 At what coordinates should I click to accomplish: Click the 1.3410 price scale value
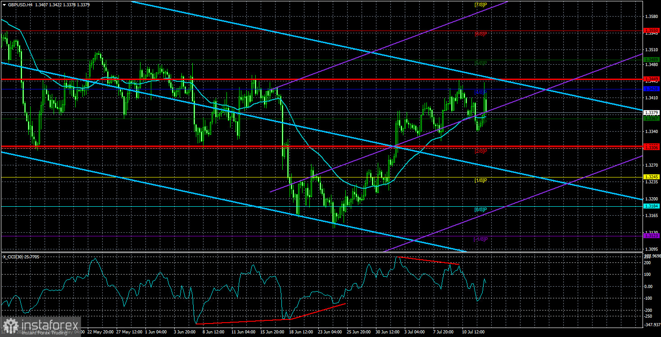tap(652, 98)
